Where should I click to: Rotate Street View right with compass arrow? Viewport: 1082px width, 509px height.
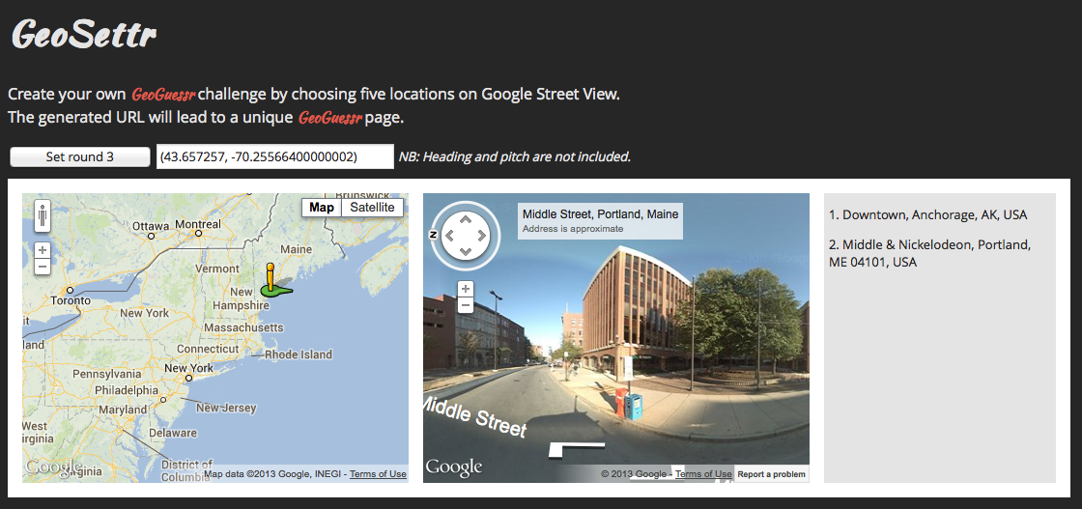(482, 236)
